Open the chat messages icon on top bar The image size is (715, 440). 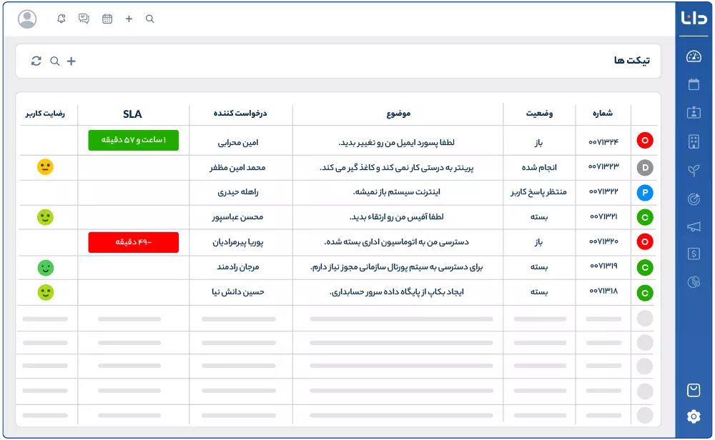tap(84, 19)
